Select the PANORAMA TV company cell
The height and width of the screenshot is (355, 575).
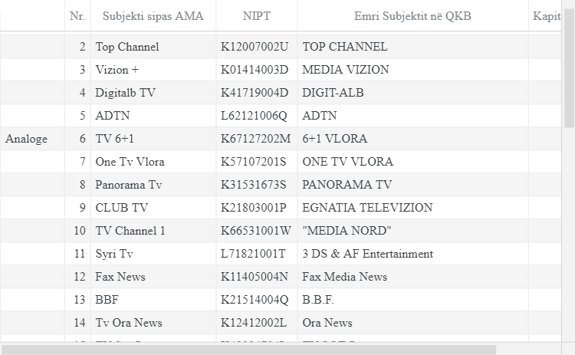pyautogui.click(x=347, y=185)
